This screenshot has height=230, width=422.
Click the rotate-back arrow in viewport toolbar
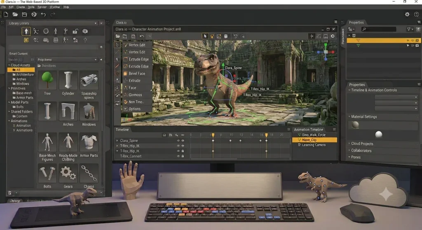click(x=235, y=36)
